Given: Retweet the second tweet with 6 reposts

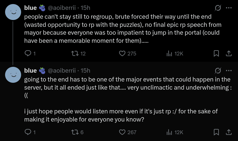Looking at the screenshot, I should pos(75,132).
